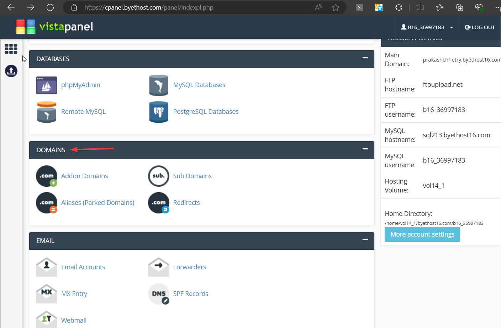Click FTP hostname ftpupload.net value

point(442,85)
